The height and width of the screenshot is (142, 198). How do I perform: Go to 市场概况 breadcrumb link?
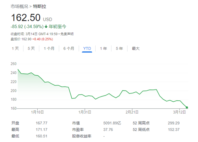(19, 7)
